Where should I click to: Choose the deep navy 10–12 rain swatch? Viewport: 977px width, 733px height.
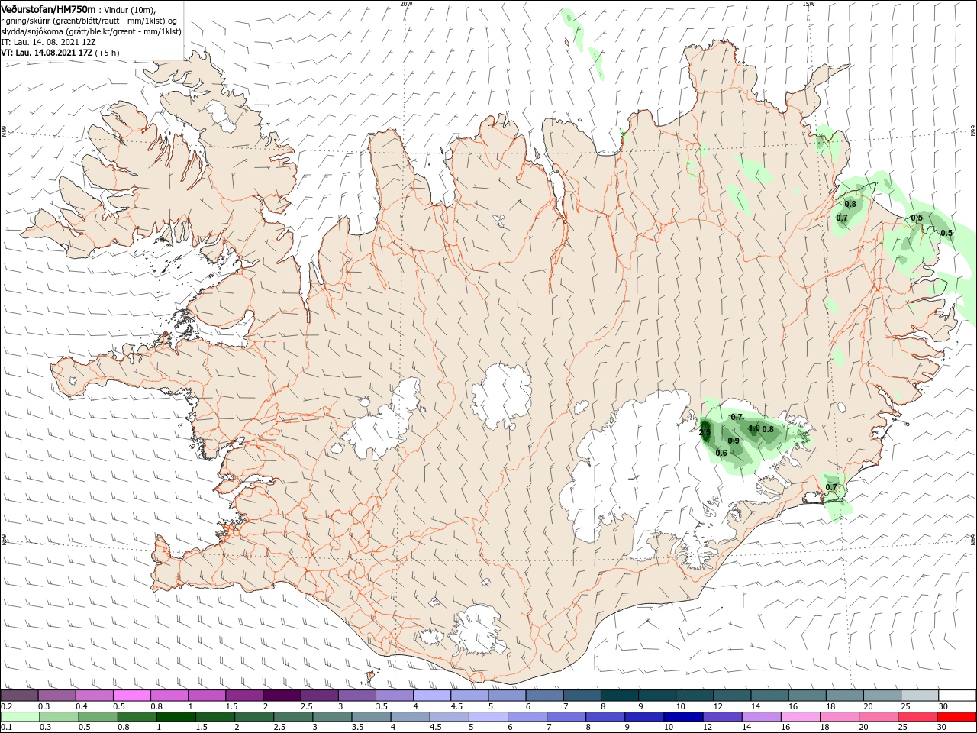[x=682, y=717]
